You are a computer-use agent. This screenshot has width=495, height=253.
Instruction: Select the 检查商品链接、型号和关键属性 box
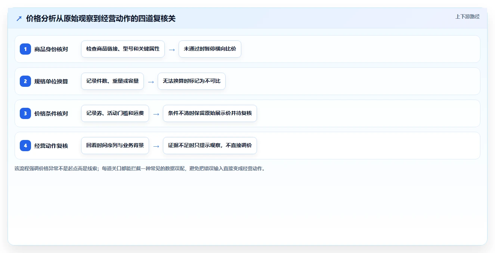tap(123, 49)
